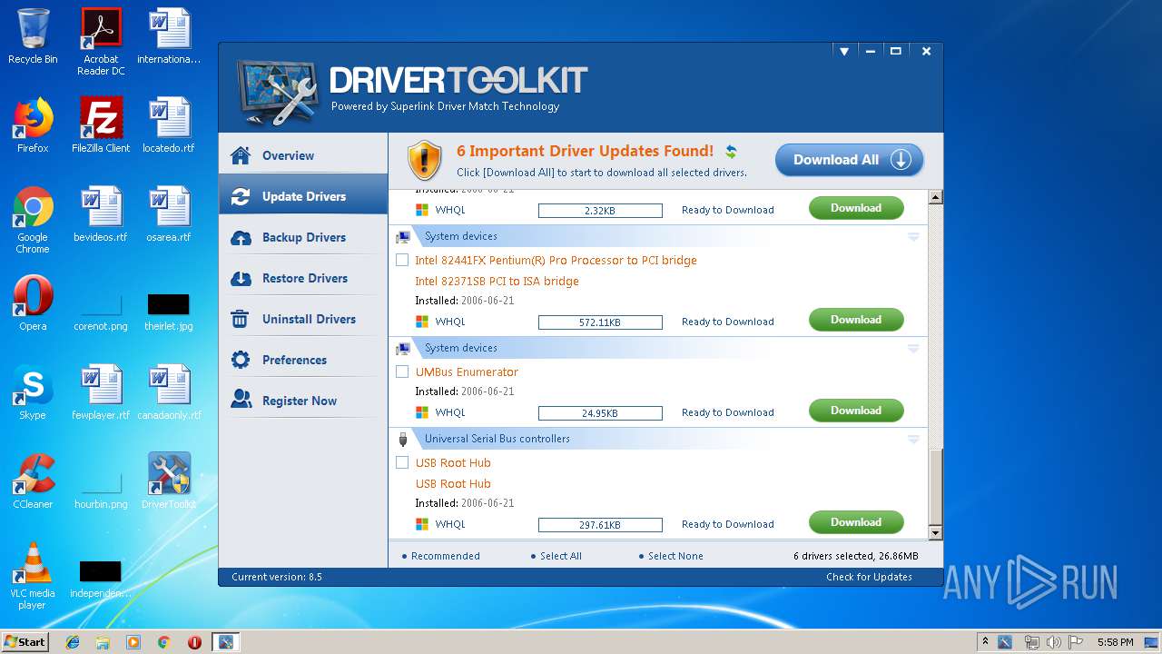Click the Intel 82371SB PCI to ISA bridge text
This screenshot has height=654, width=1162.
tap(497, 281)
